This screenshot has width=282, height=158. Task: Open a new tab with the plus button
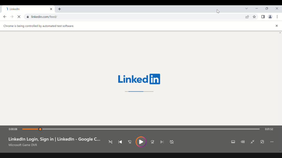click(59, 9)
